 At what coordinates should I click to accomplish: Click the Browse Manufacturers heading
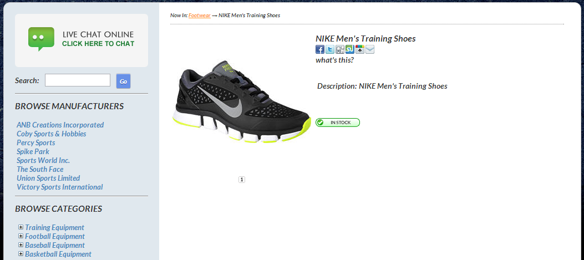[x=69, y=106]
